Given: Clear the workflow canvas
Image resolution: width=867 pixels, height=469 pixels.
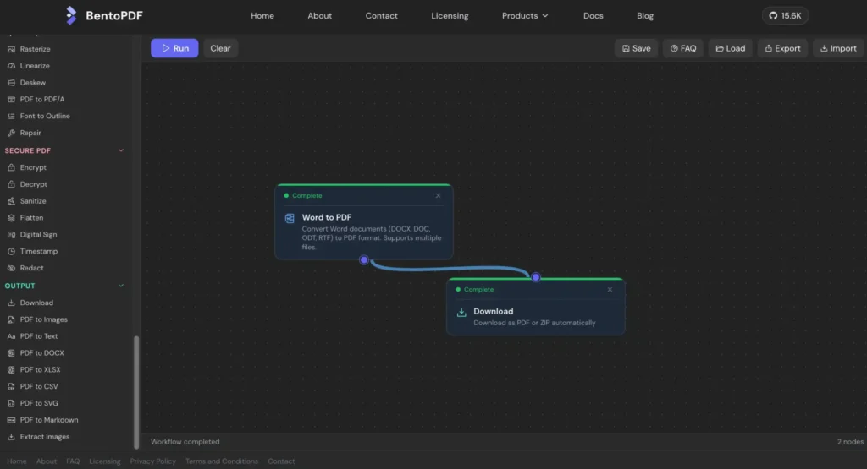Looking at the screenshot, I should pos(220,48).
